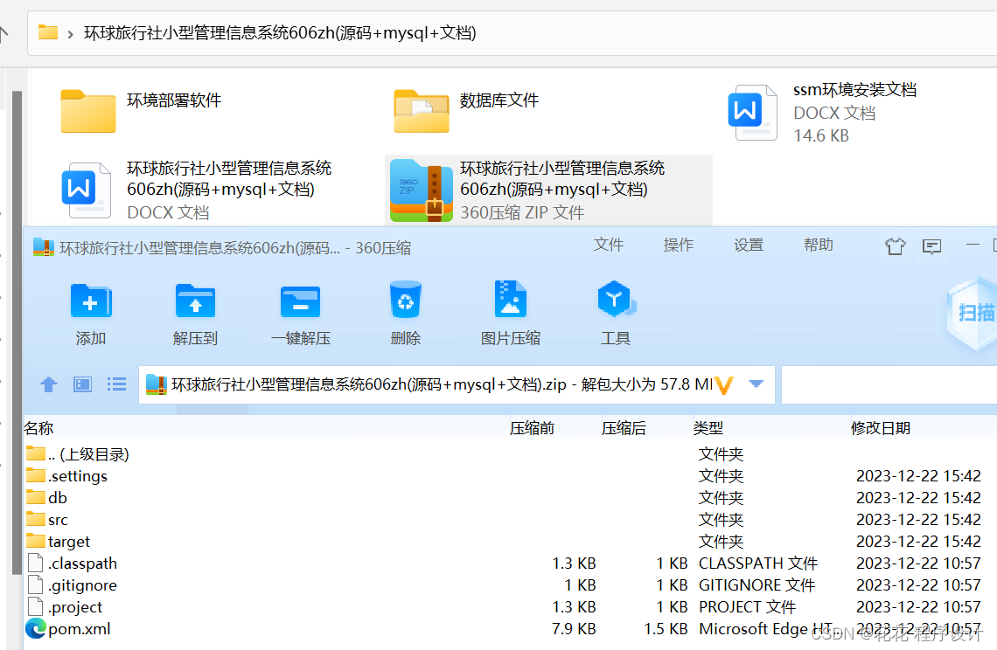Viewport: 997px width, 650px height.
Task: Click the 2023-12-22 15:42 date of db
Action: click(918, 497)
